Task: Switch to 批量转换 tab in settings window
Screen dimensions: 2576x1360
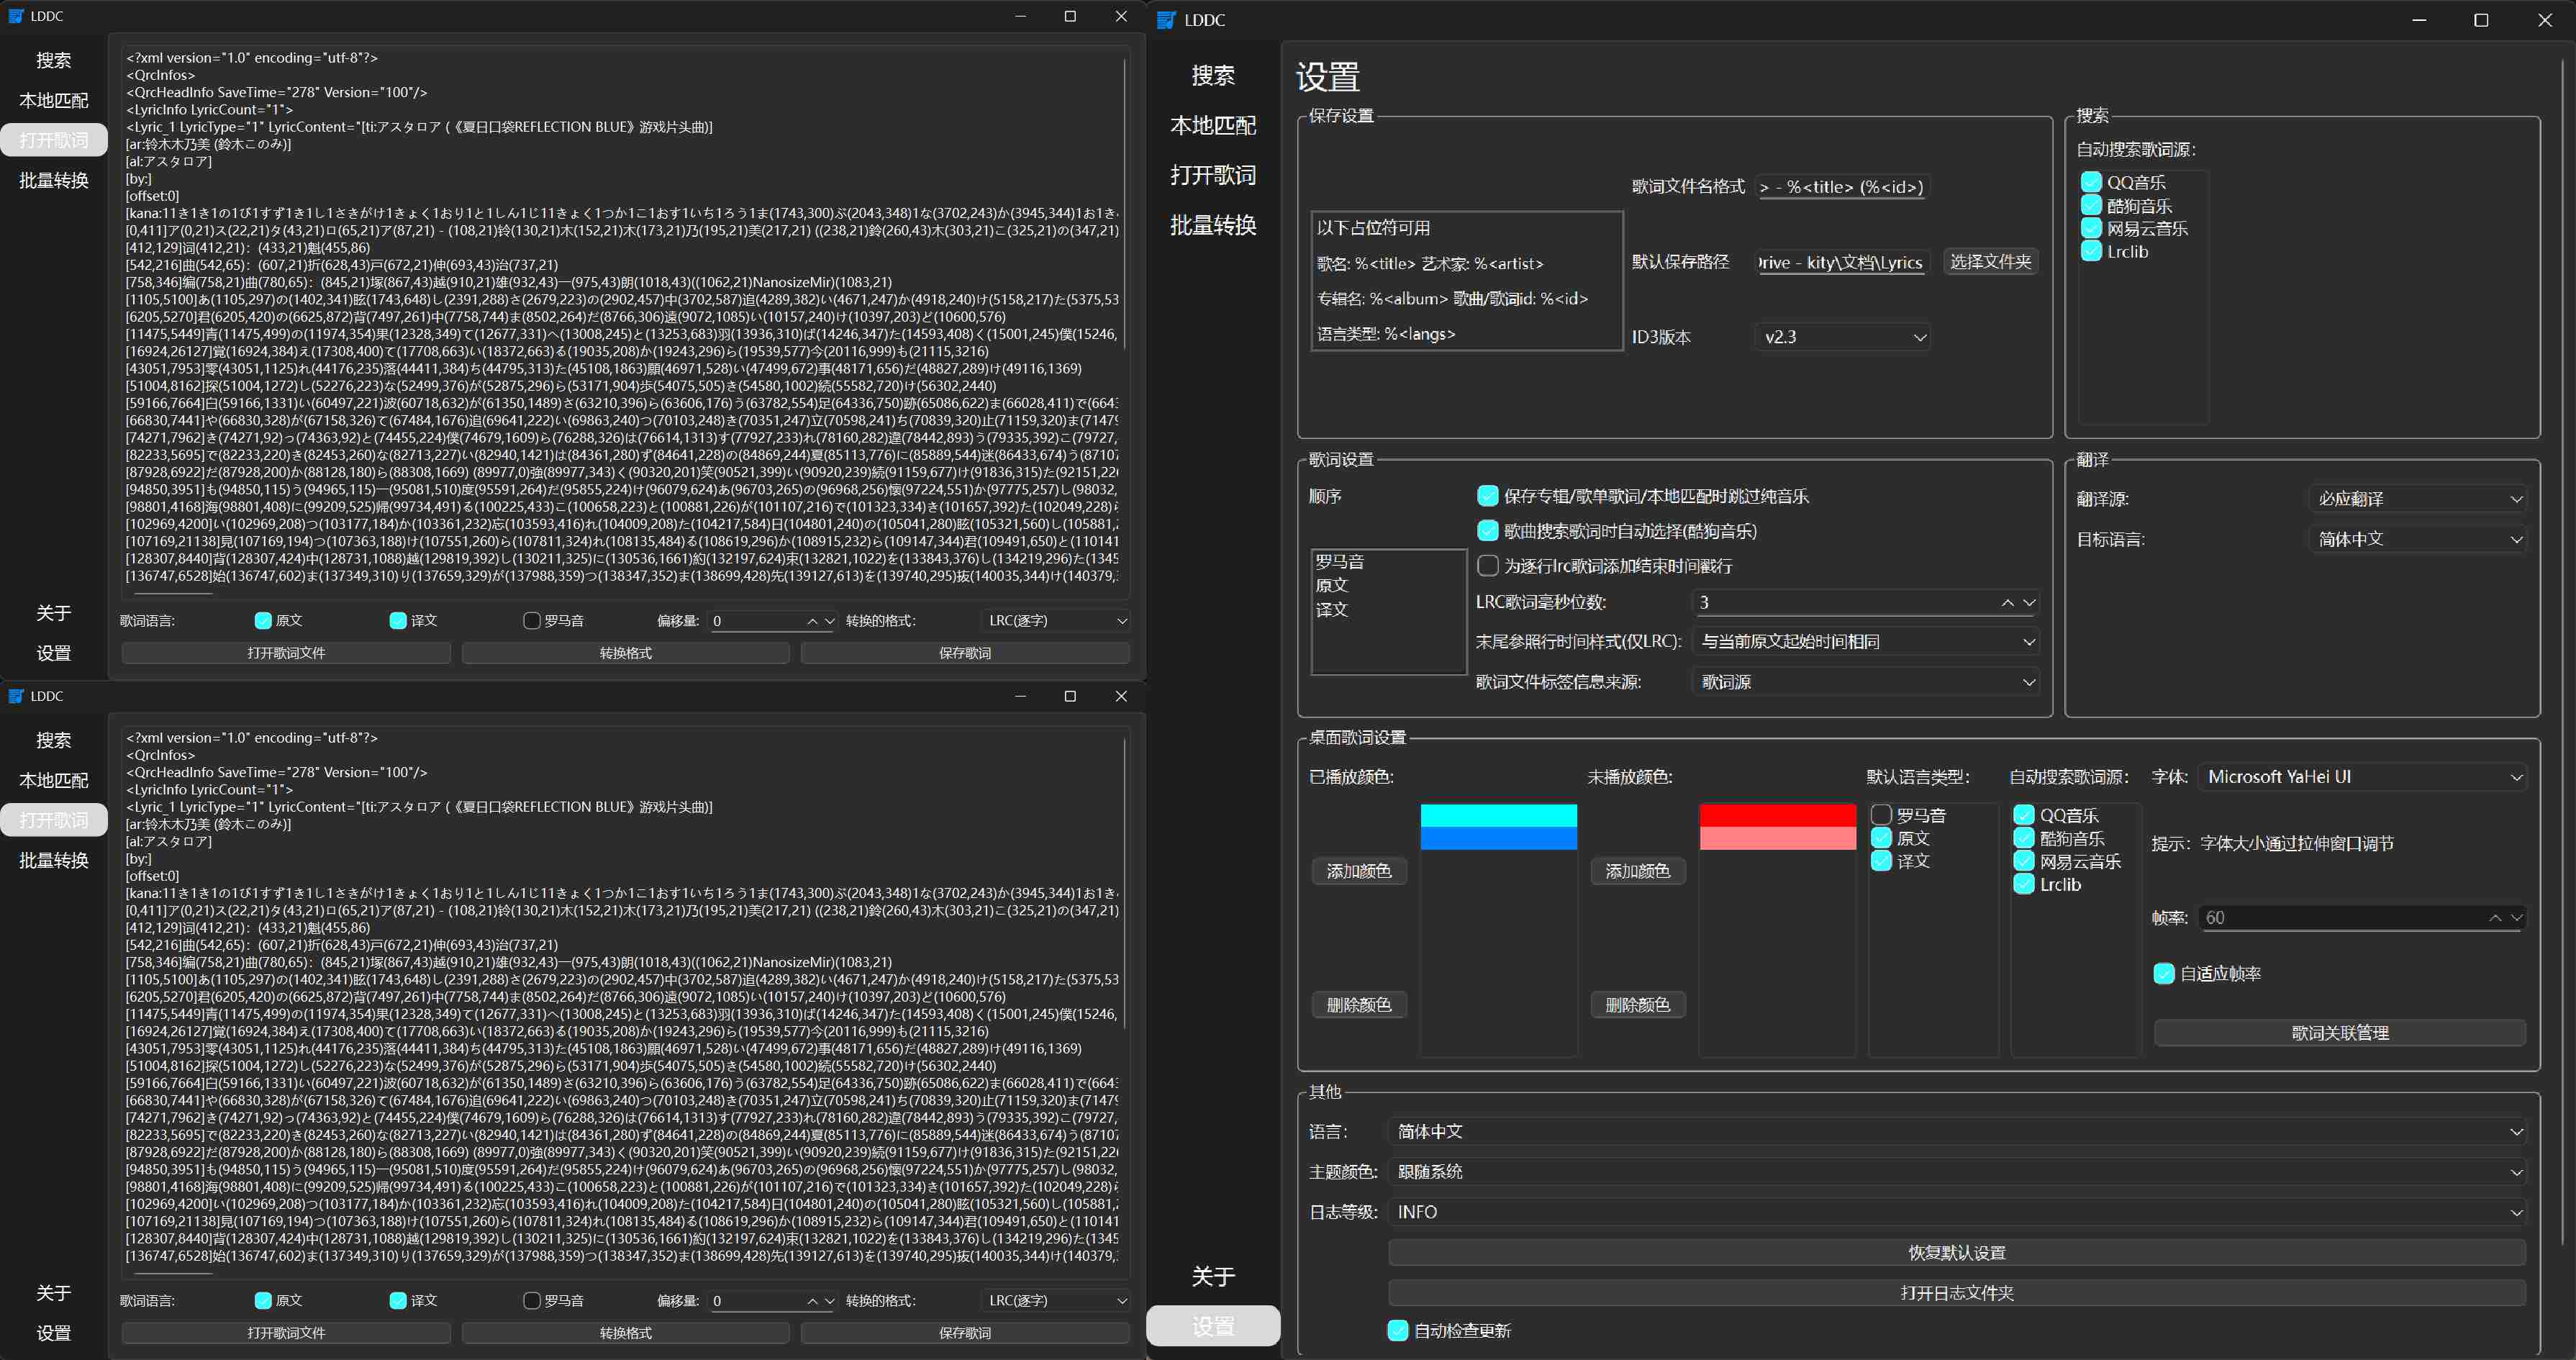Action: (x=1213, y=225)
